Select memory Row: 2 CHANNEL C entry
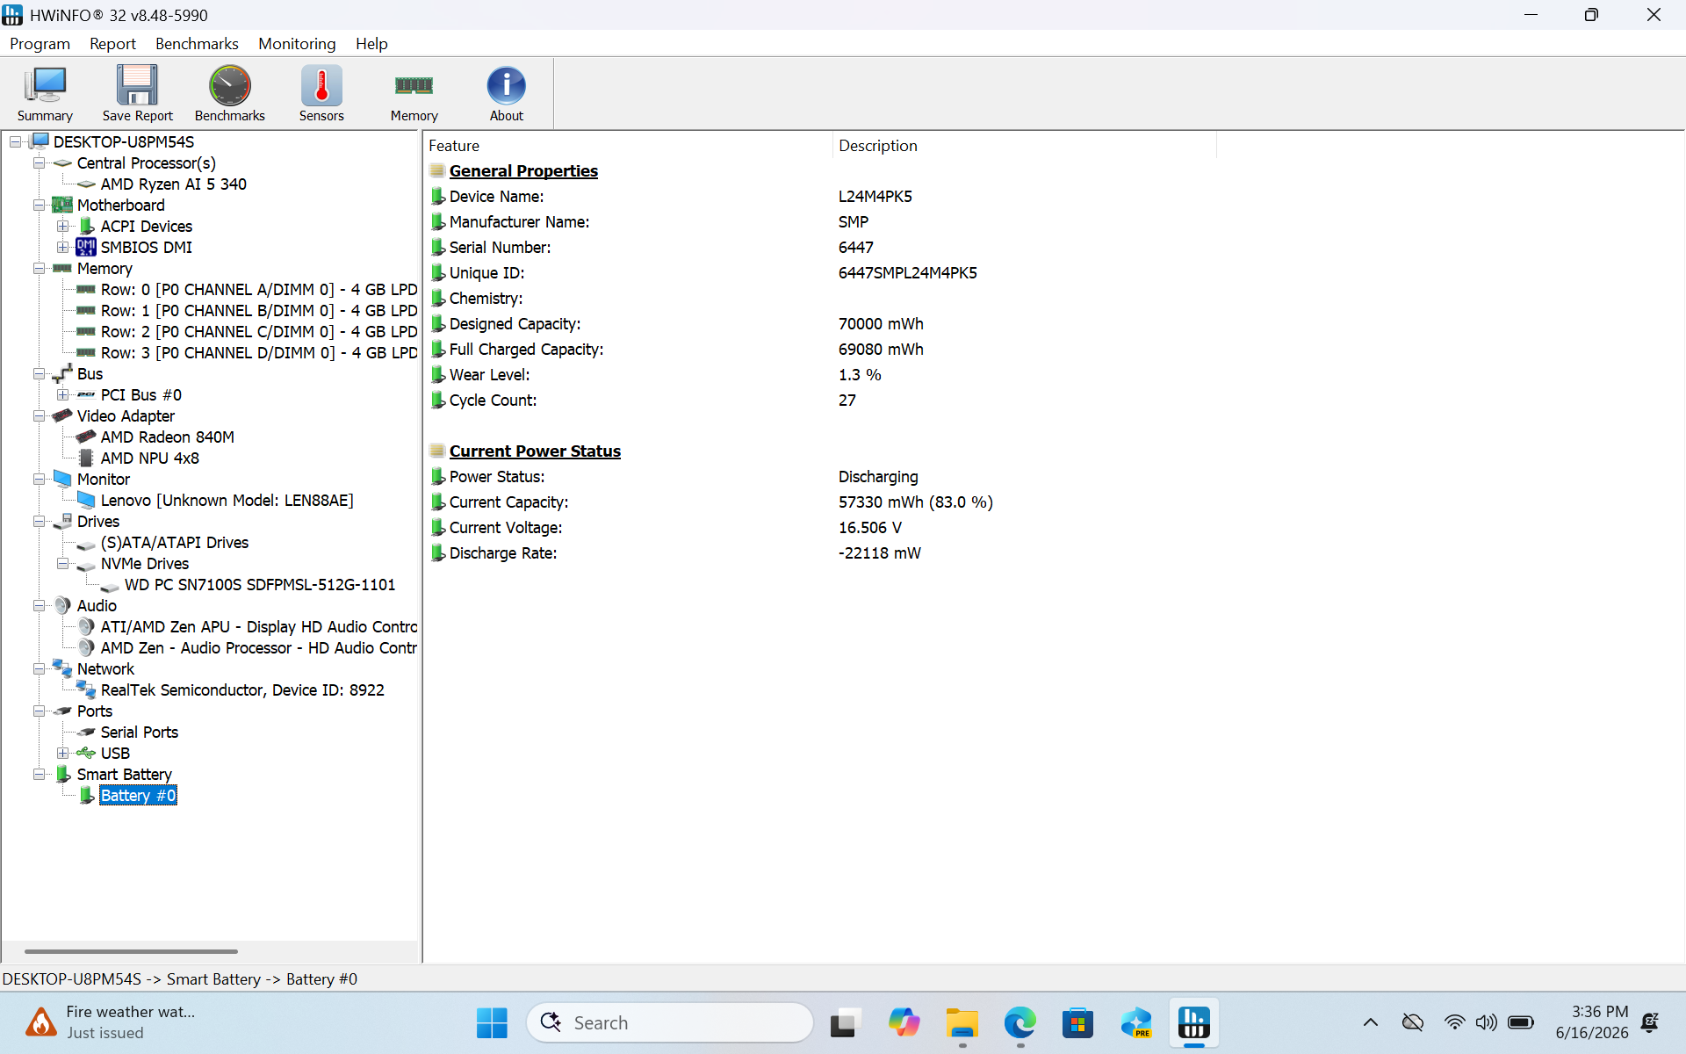Screen dimensions: 1686x1054 pyautogui.click(x=258, y=332)
